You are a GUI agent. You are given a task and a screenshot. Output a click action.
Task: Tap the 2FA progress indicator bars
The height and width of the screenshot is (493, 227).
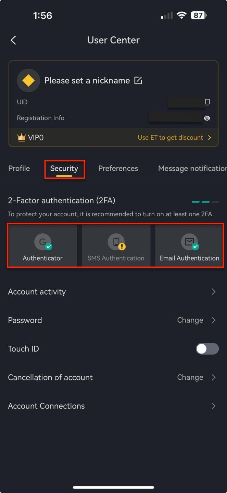pos(205,202)
